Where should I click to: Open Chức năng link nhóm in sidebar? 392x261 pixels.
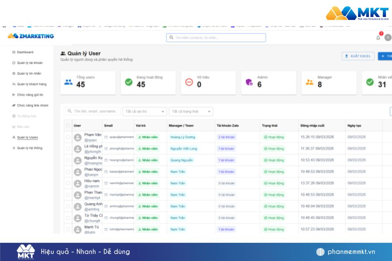point(30,105)
